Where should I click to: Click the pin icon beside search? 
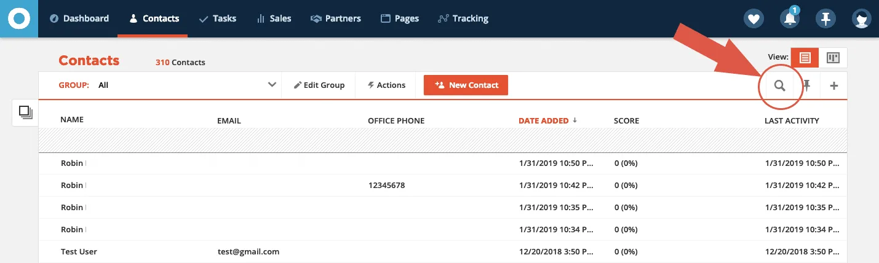click(807, 85)
